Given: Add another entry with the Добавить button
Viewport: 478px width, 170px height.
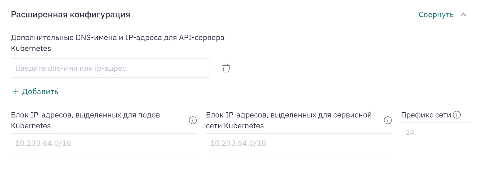Looking at the screenshot, I should point(35,91).
